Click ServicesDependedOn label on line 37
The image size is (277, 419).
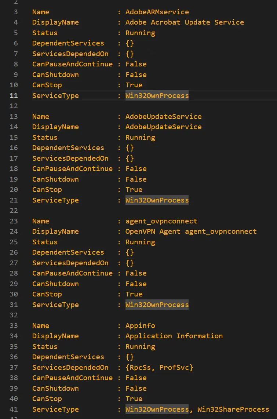(x=70, y=368)
